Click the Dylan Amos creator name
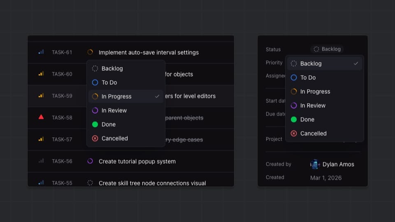The image size is (395, 222). (338, 164)
